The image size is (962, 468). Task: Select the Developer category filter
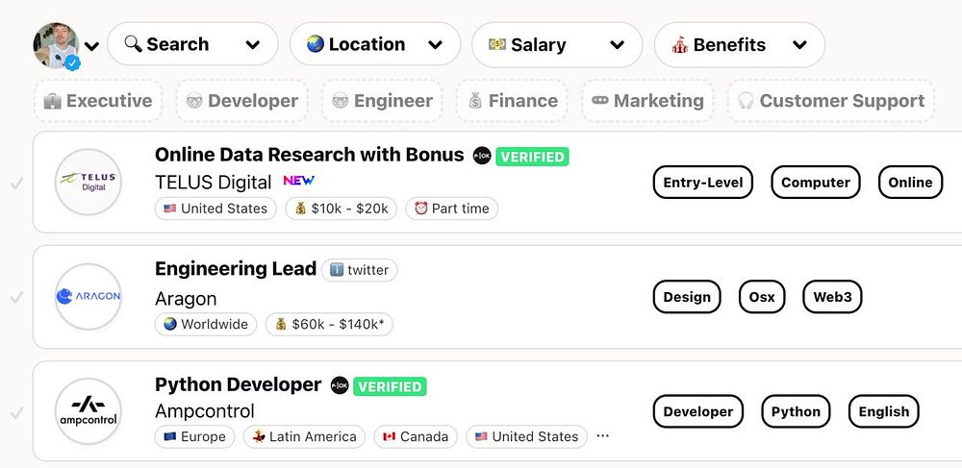point(242,101)
